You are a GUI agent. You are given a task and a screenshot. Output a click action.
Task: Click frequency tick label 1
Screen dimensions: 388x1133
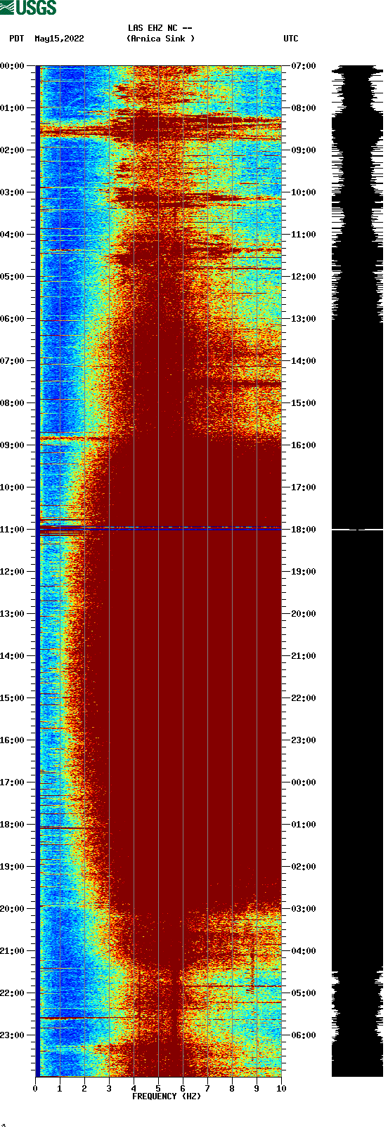tap(60, 1089)
